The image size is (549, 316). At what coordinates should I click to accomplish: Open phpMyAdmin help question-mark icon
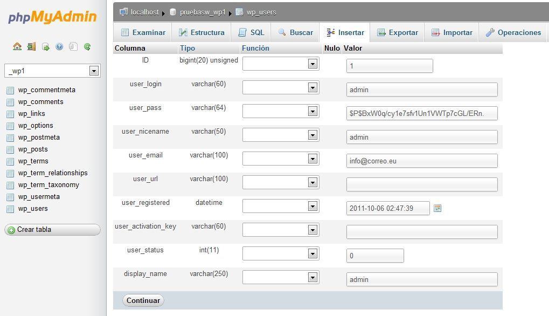[59, 46]
